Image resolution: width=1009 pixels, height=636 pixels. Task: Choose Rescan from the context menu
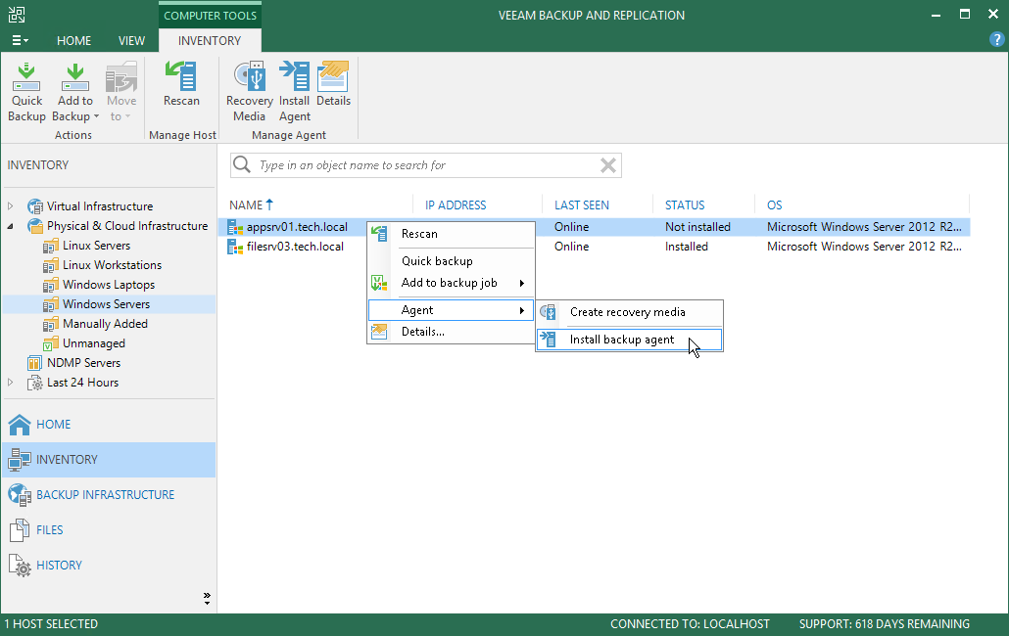tap(451, 234)
